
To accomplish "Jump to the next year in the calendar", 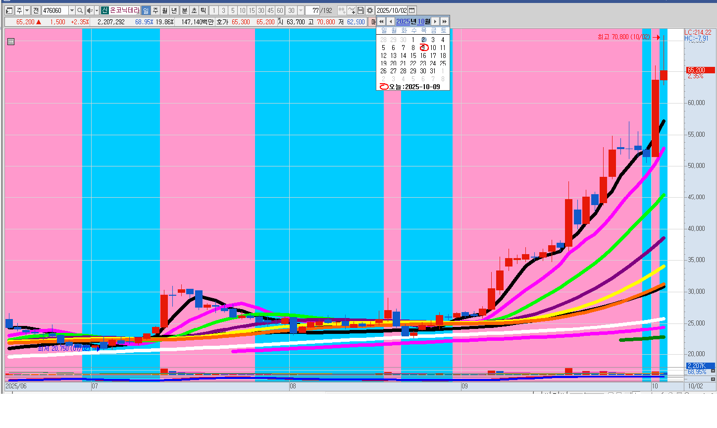I will pyautogui.click(x=445, y=21).
